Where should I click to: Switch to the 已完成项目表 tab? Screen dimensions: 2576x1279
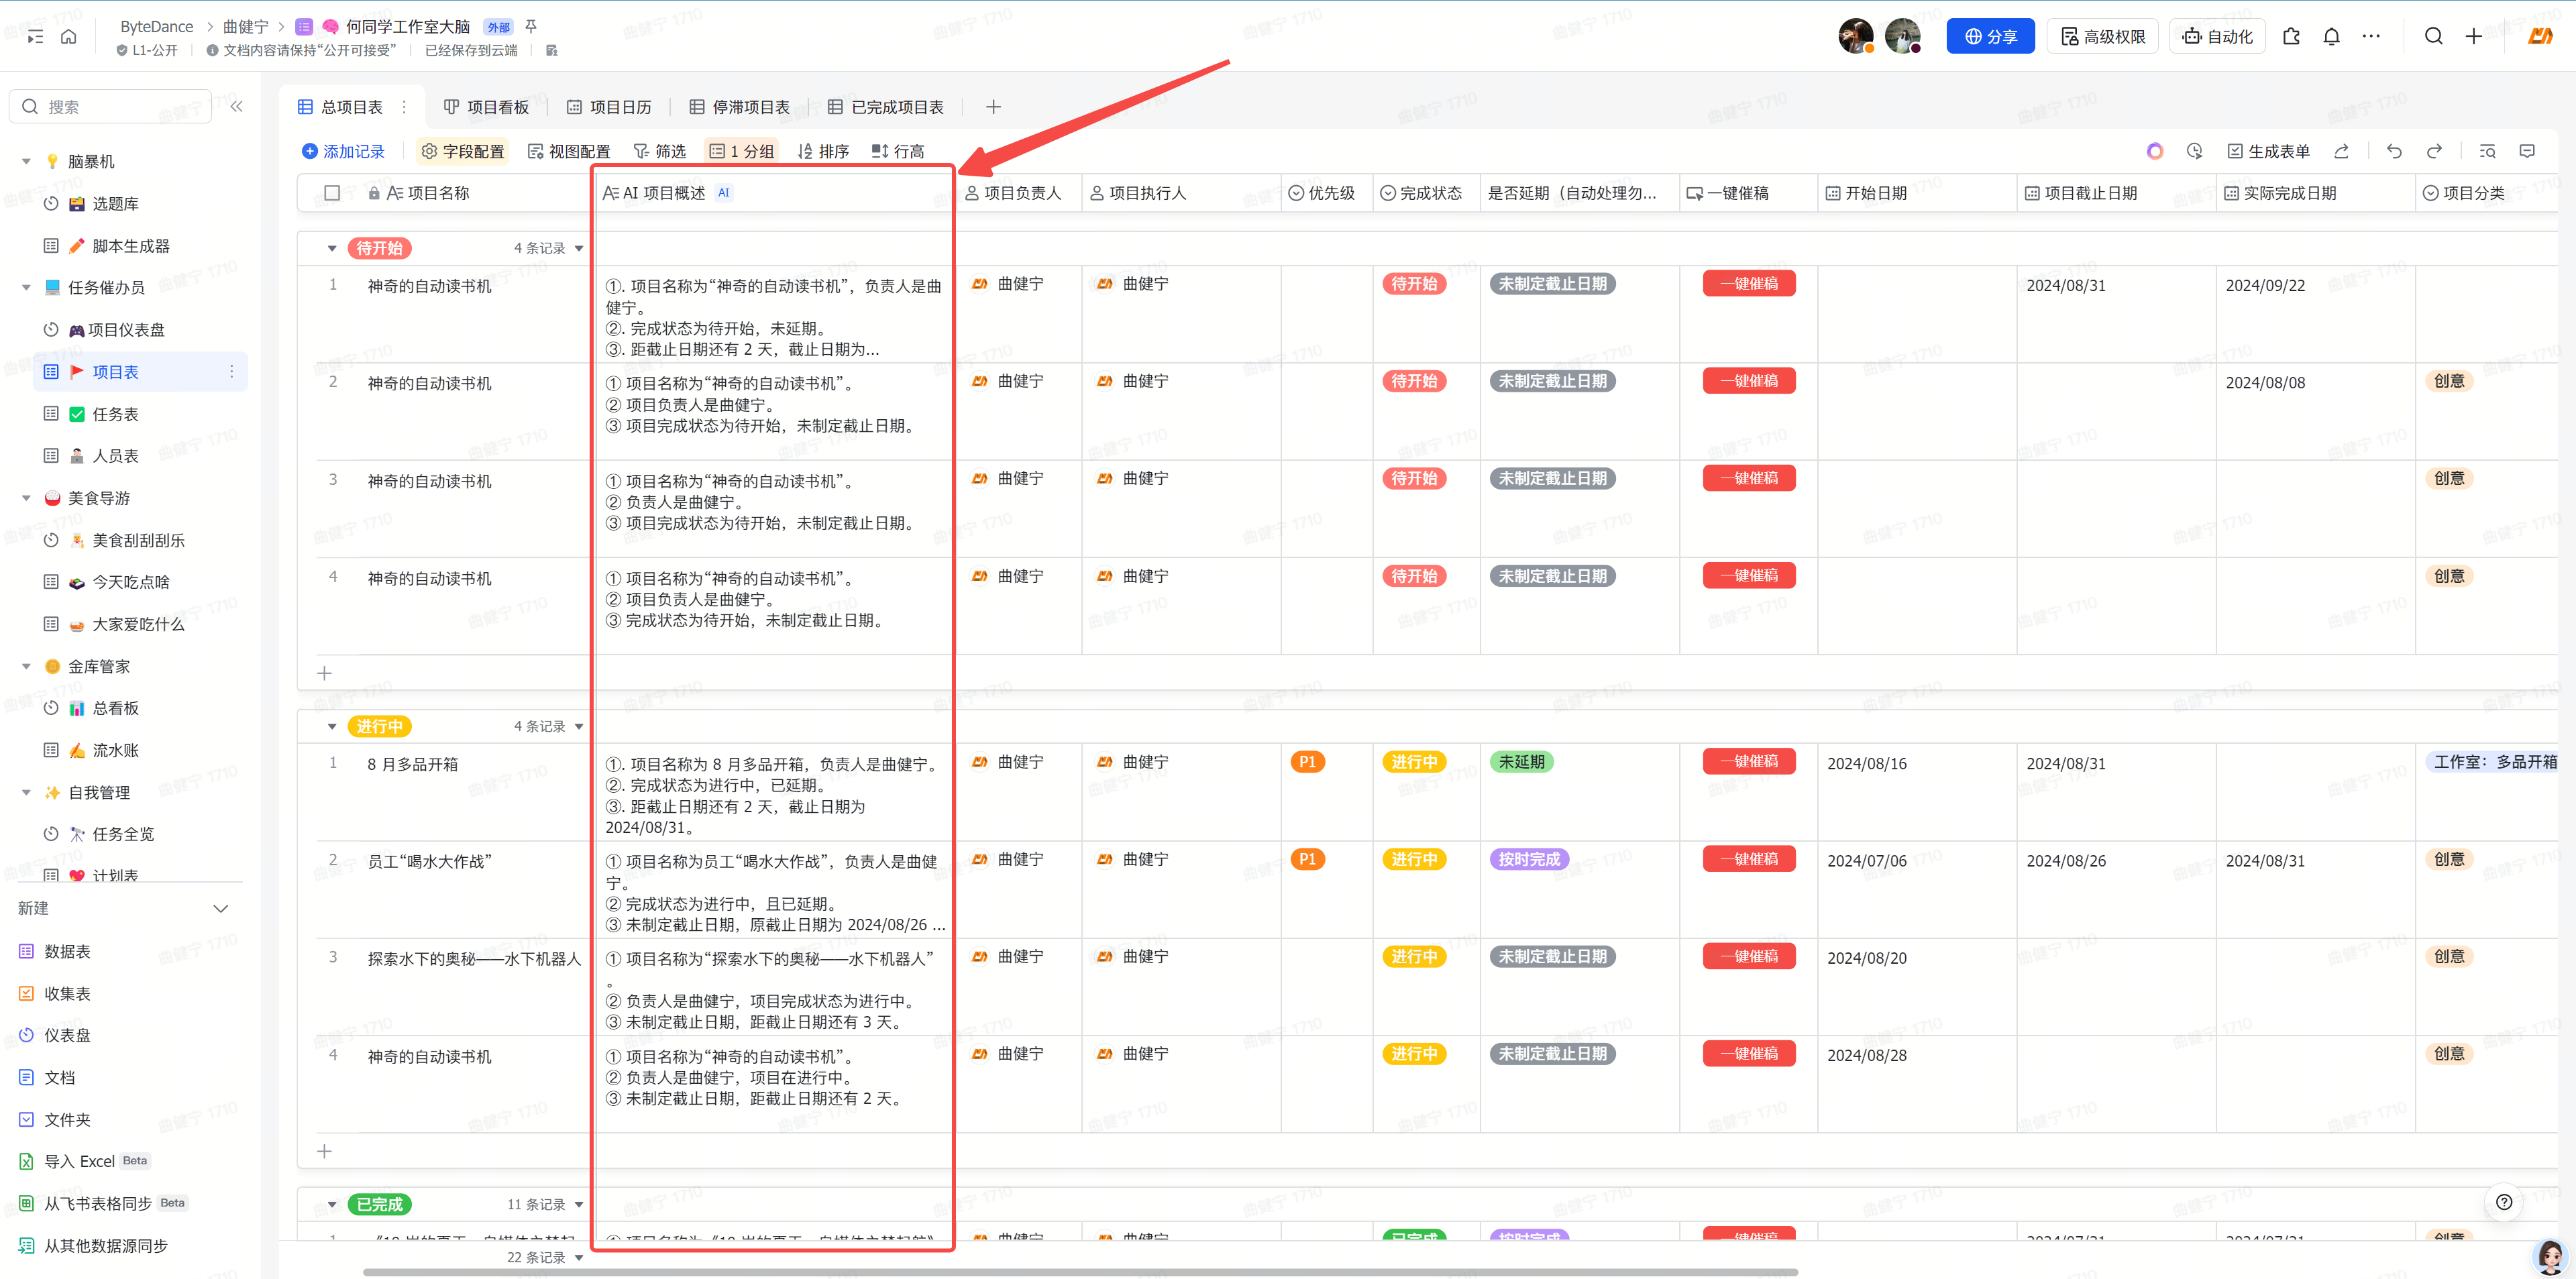tap(885, 107)
